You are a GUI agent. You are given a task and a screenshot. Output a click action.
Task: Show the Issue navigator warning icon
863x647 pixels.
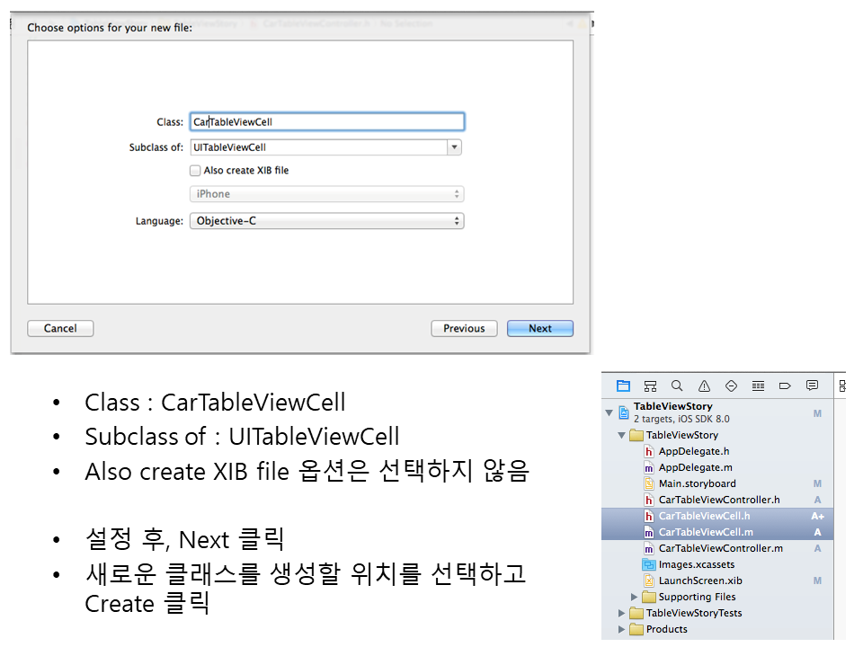[x=704, y=386]
